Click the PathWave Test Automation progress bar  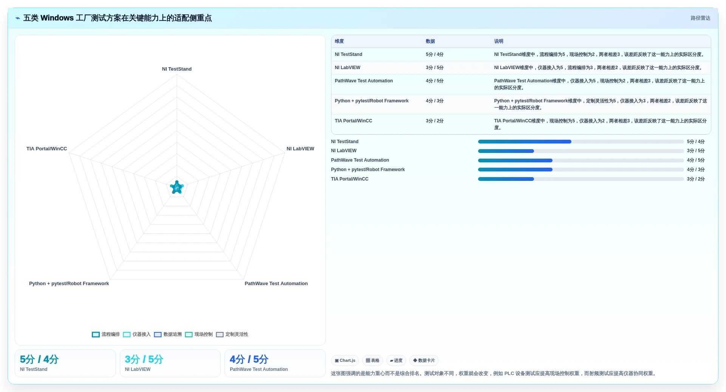click(x=581, y=161)
